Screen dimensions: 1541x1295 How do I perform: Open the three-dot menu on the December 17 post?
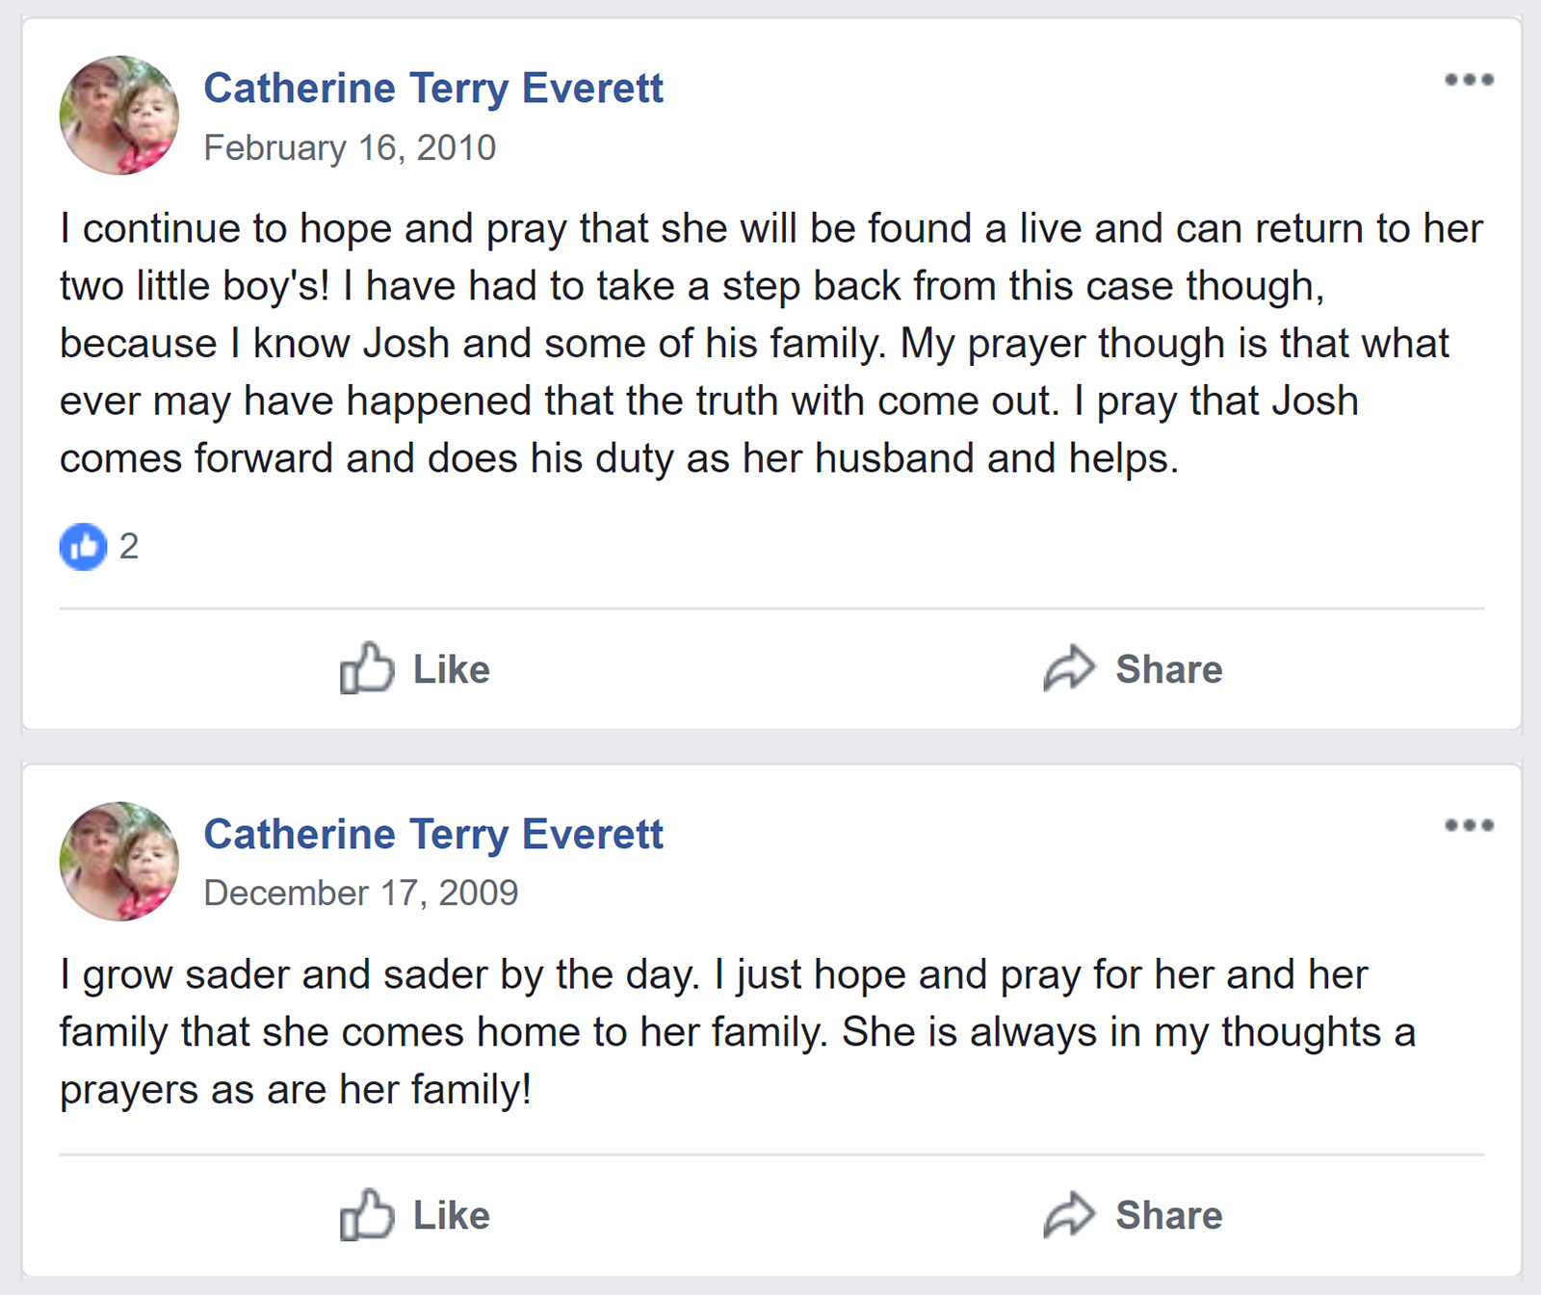tap(1469, 825)
